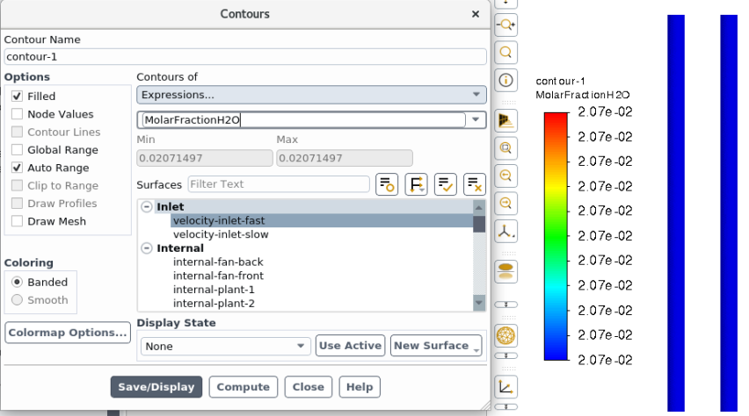This screenshot has height=416, width=749.
Task: Click the toggle tree view icon beside the filter
Action: (387, 184)
